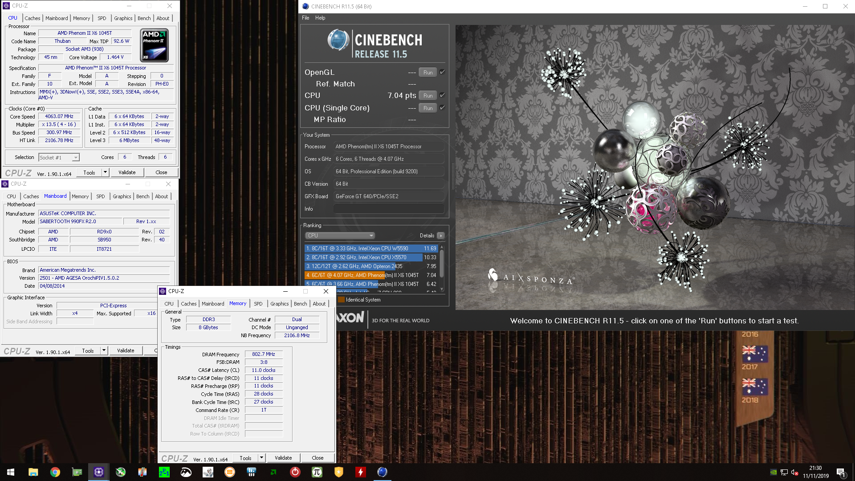Image resolution: width=855 pixels, height=481 pixels.
Task: Open the Ranking CPU dropdown in Cinebench
Action: [x=340, y=236]
